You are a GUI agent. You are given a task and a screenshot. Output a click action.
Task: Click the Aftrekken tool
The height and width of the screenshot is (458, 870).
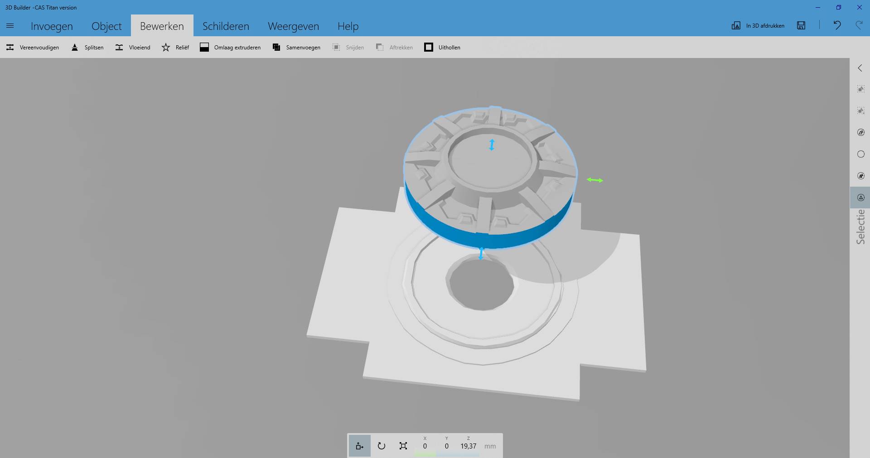394,48
